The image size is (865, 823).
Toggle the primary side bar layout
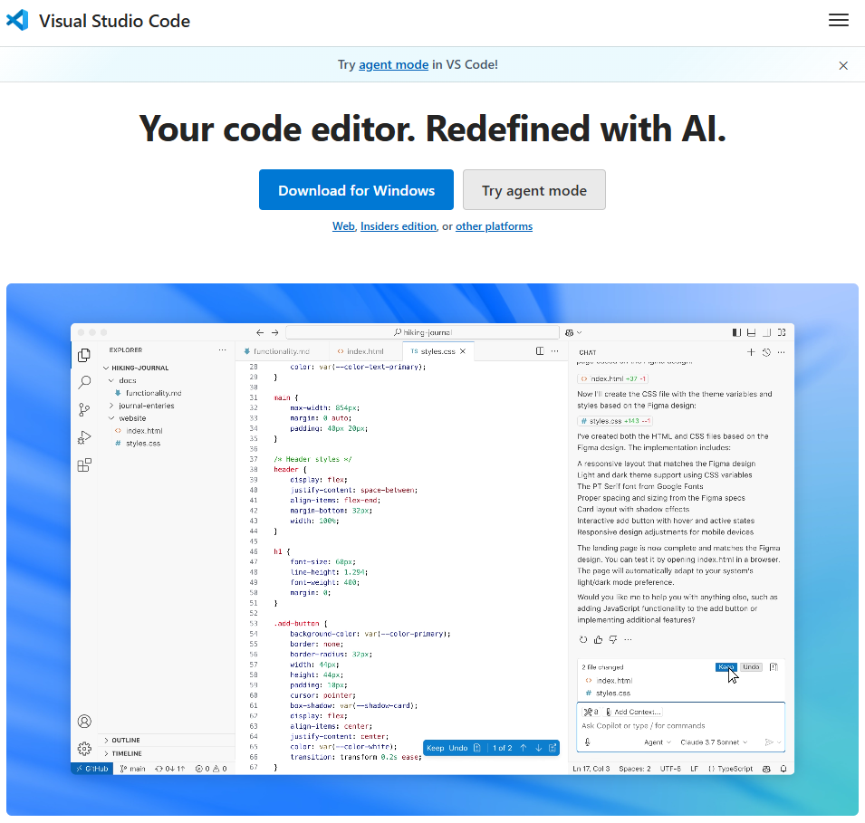736,332
